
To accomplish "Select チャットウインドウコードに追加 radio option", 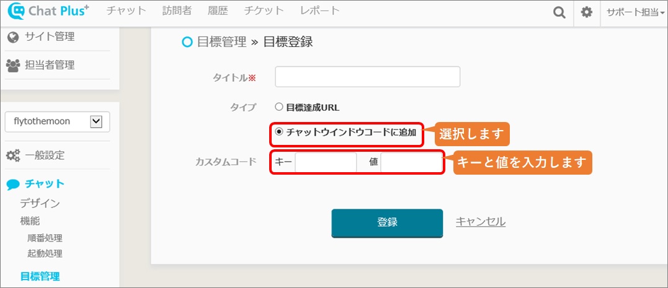I will (x=279, y=132).
